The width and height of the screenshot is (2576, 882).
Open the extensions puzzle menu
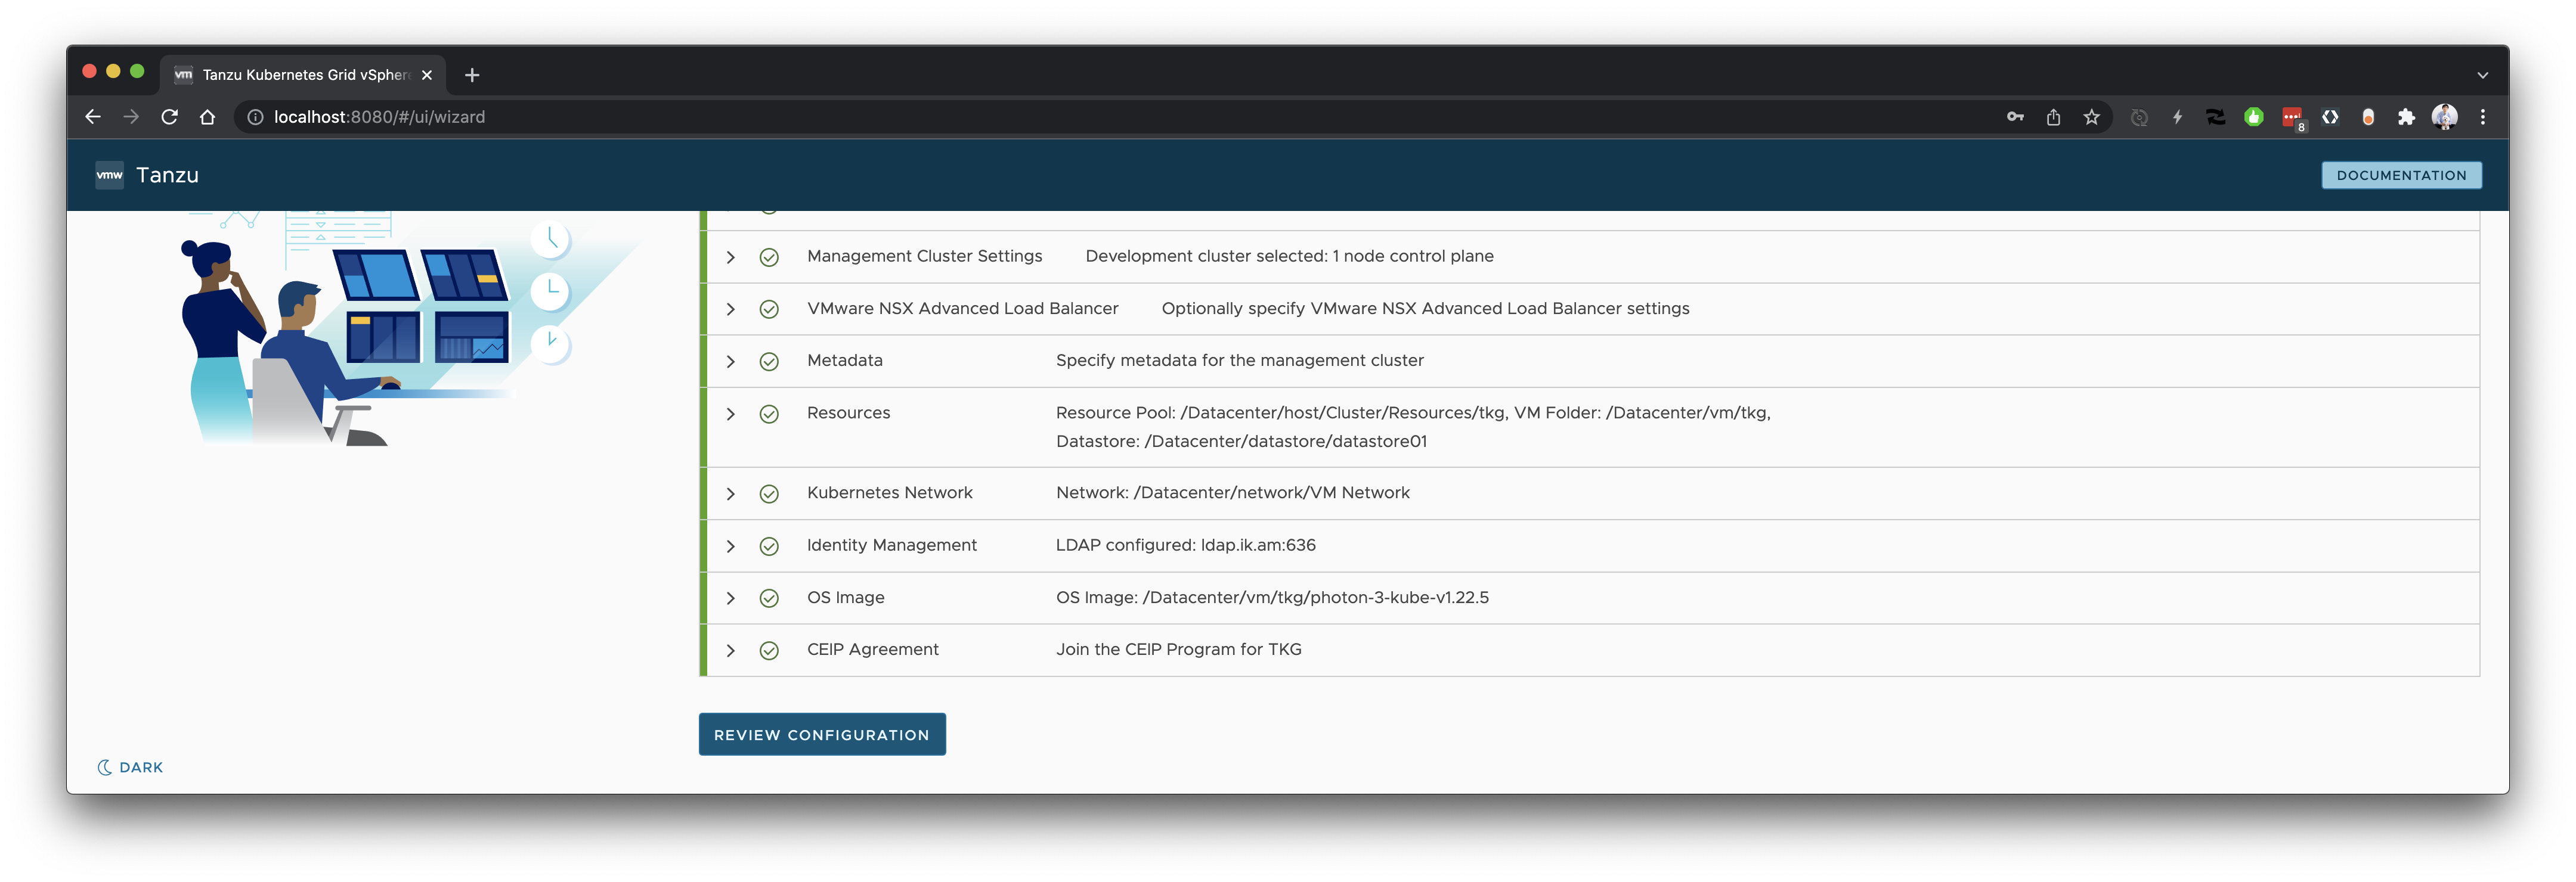pos(2406,117)
